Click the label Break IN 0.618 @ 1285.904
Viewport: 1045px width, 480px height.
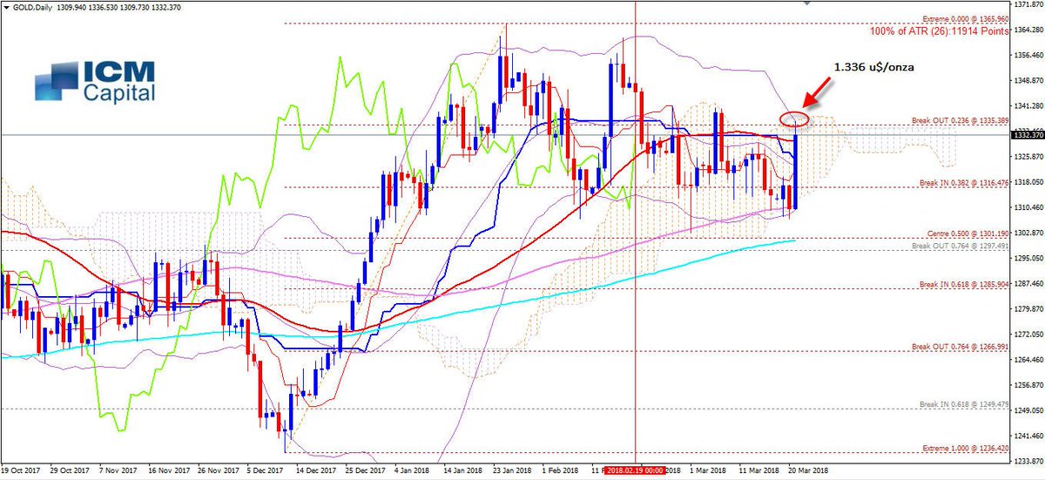(x=963, y=284)
